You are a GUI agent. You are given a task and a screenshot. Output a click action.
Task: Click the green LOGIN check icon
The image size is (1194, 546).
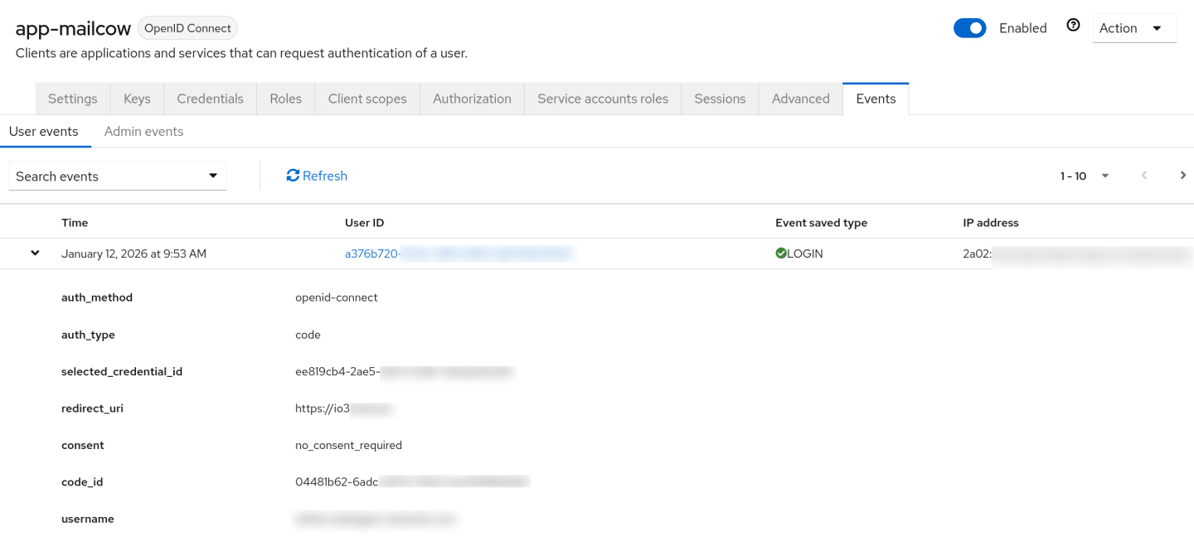click(780, 253)
